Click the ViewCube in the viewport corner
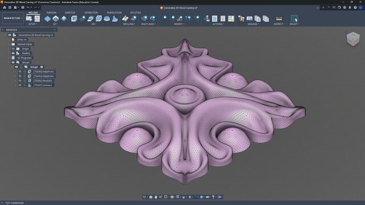The image size is (365, 205). (x=353, y=39)
